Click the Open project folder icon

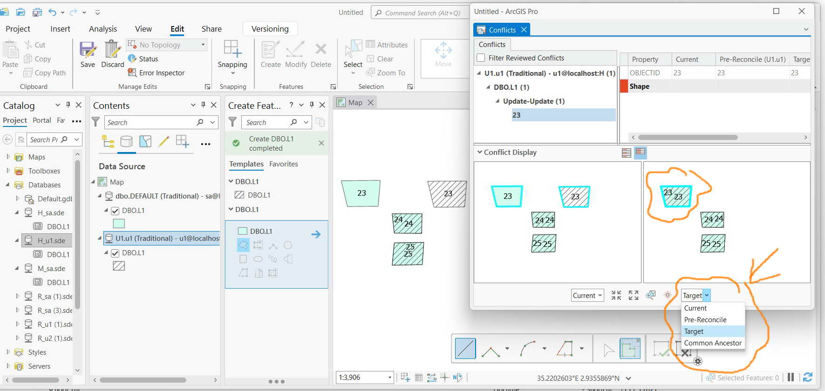pos(20,12)
